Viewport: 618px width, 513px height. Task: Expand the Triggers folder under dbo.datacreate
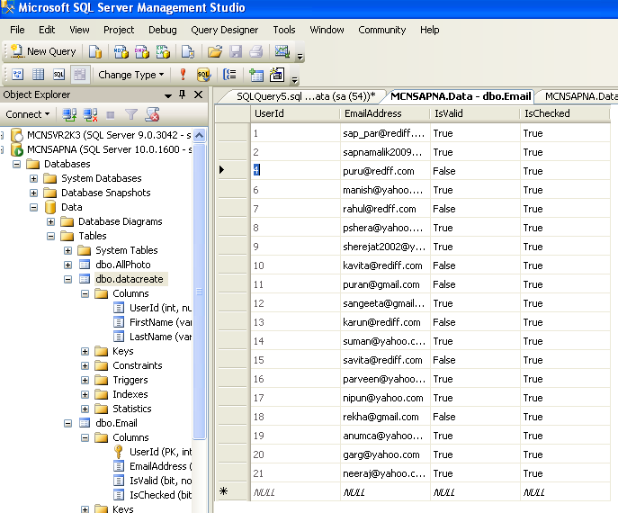click(85, 380)
